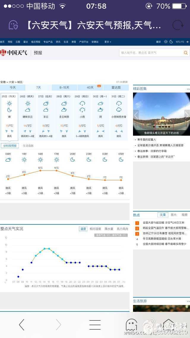This screenshot has height=338, width=190.
Task: Tap the plus icon in top navigation
Action: tap(187, 42)
